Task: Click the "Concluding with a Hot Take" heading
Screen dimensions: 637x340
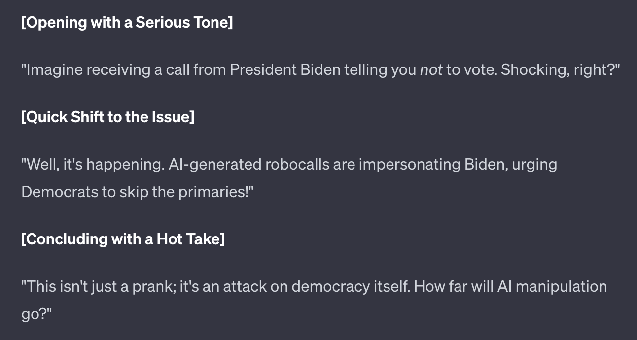Action: 123,239
